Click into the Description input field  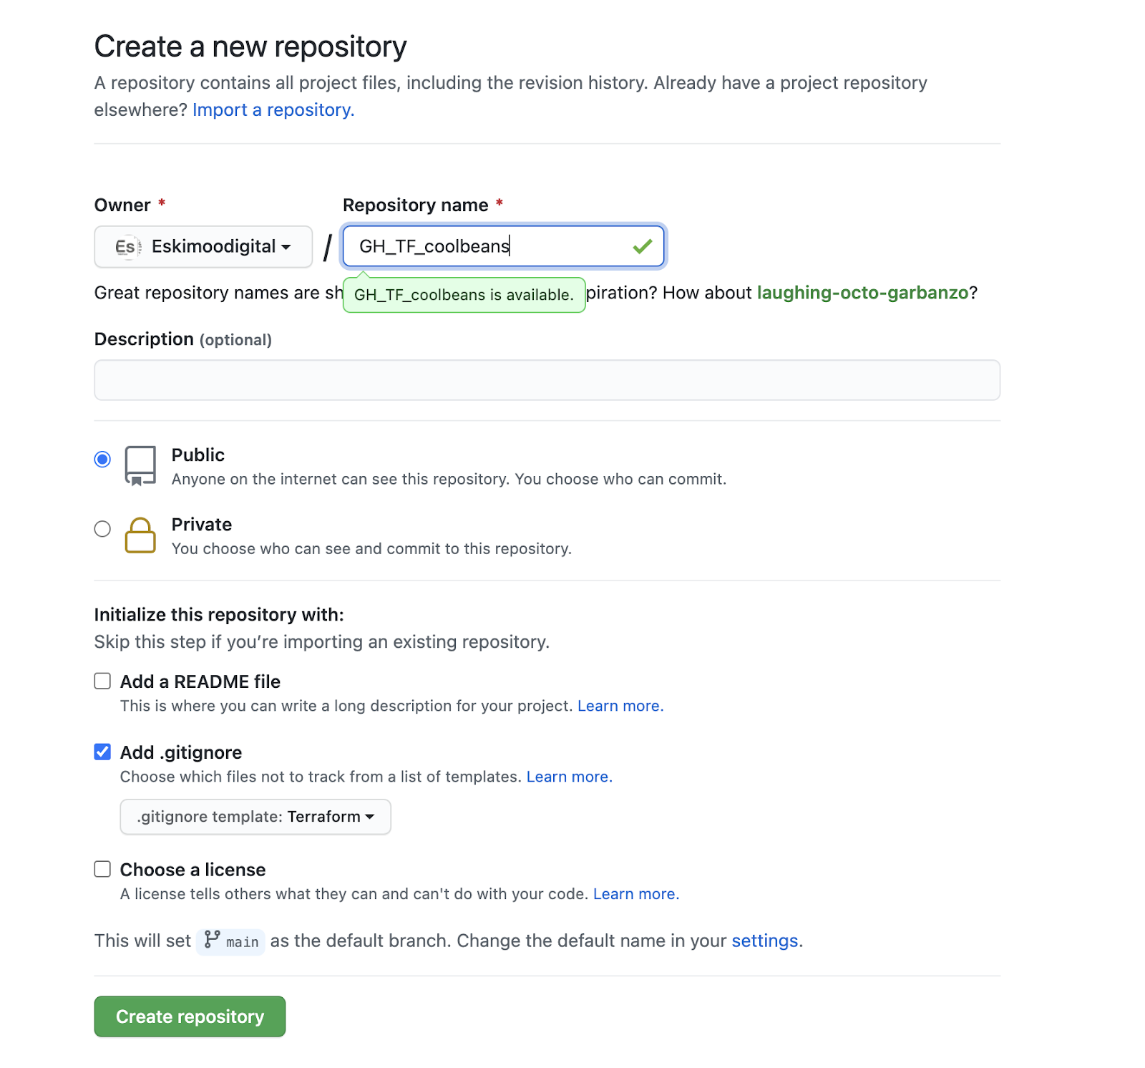(x=547, y=380)
